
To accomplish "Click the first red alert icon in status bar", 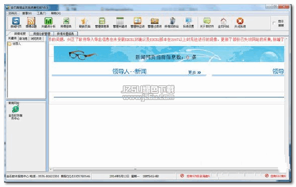I will pos(182,176).
